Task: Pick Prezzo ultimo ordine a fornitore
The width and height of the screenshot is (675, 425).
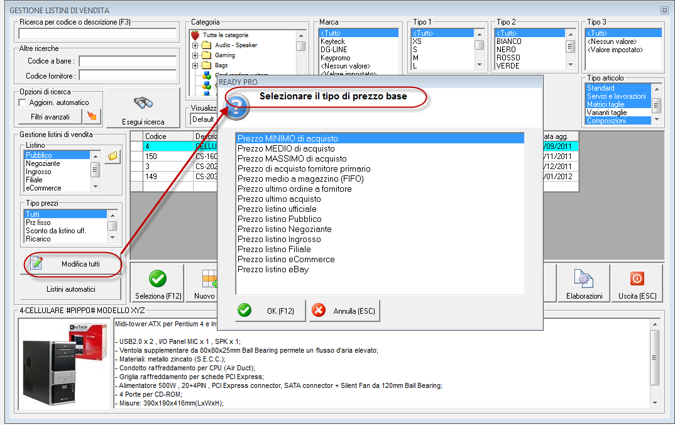Action: 380,189
